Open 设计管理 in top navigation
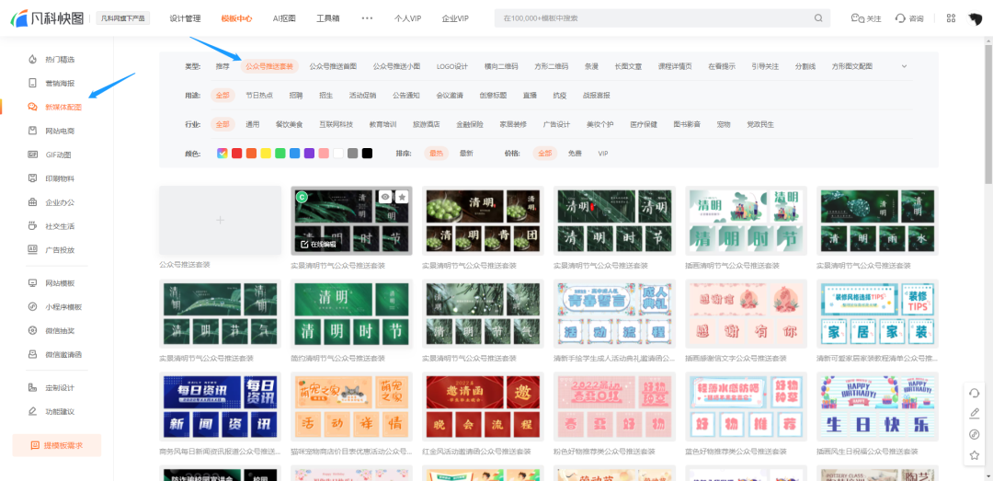The height and width of the screenshot is (481, 993). [185, 18]
